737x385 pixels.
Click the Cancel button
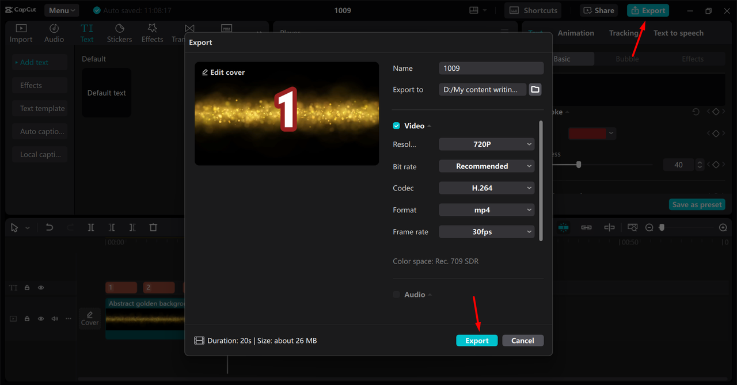point(523,341)
